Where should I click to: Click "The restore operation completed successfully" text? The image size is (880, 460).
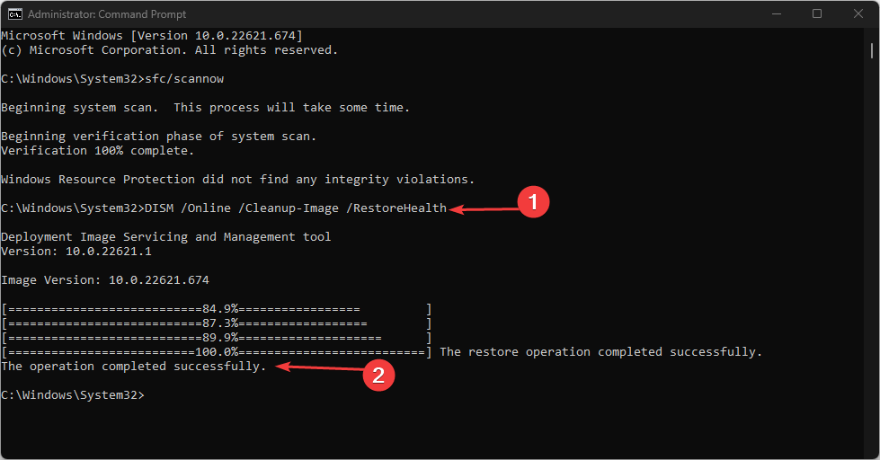600,352
